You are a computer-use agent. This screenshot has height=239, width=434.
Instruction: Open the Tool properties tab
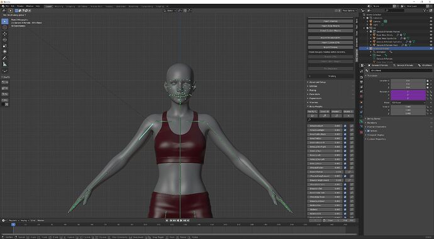tap(361, 72)
